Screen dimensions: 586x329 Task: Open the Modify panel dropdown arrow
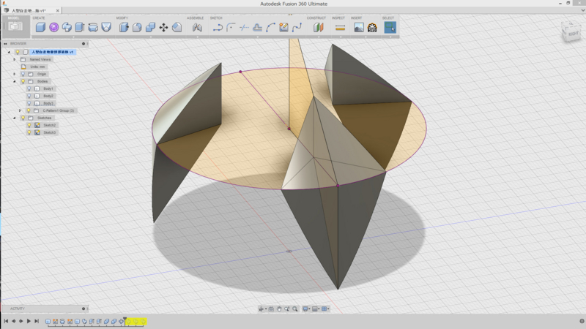(x=151, y=37)
